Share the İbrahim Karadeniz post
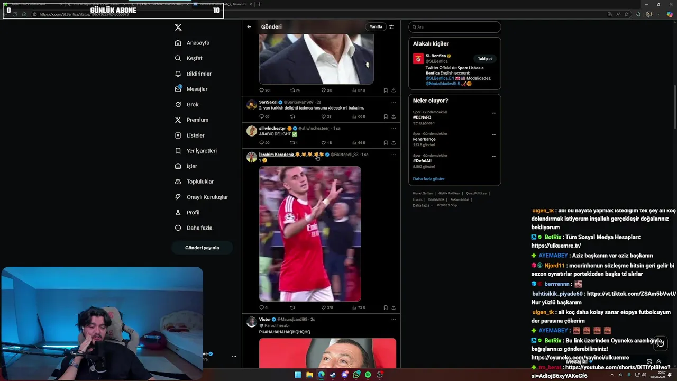 click(x=394, y=307)
